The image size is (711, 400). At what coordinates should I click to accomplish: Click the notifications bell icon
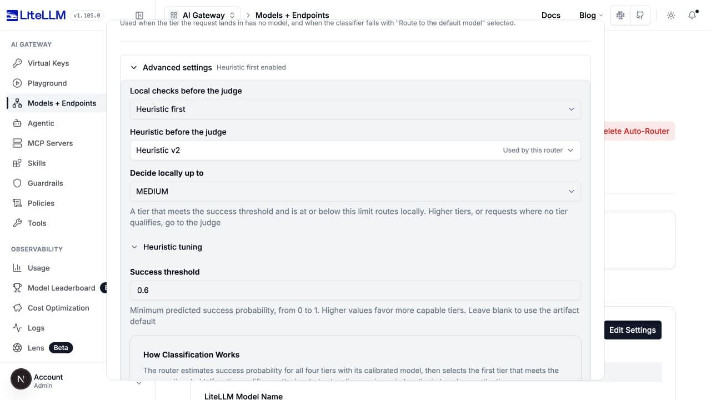pos(692,16)
